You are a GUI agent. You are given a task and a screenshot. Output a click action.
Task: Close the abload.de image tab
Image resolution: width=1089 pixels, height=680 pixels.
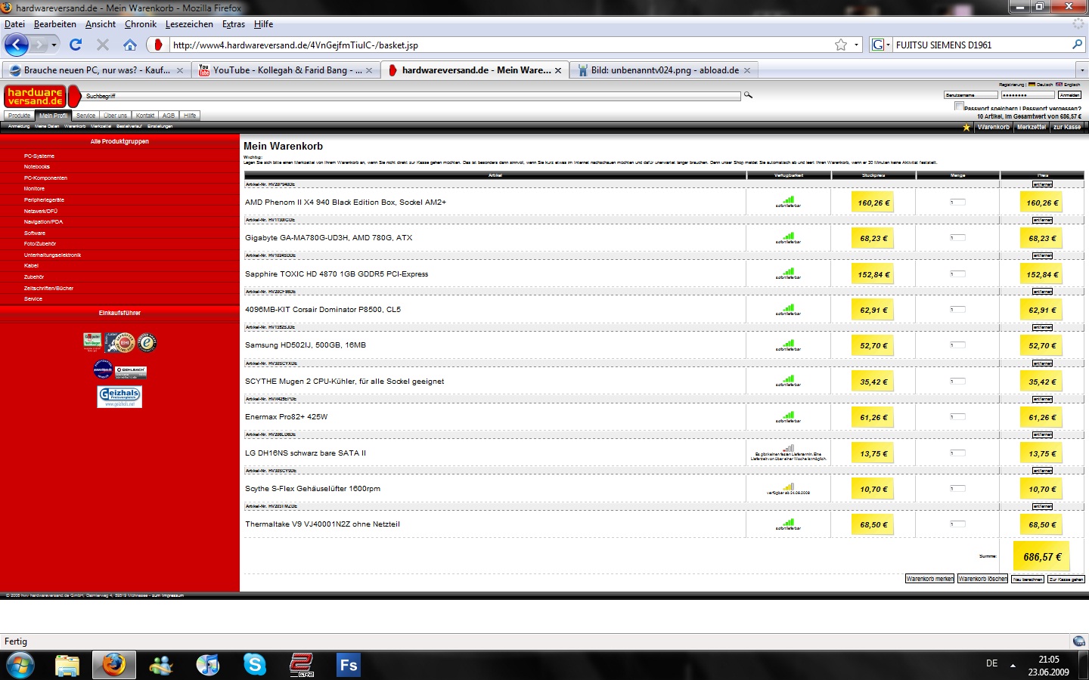coord(747,70)
